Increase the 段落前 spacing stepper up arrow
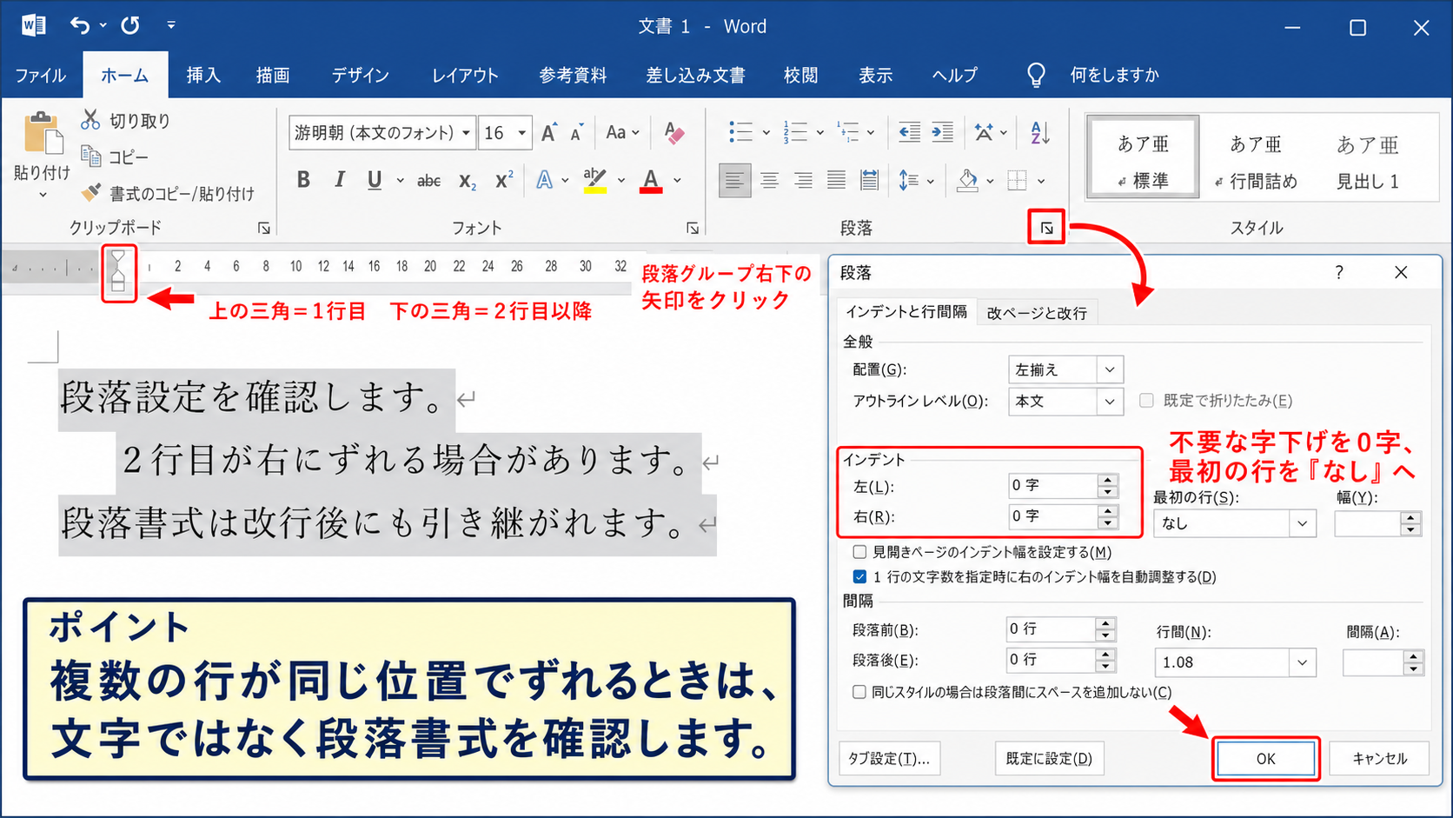This screenshot has height=818, width=1453. click(1105, 623)
